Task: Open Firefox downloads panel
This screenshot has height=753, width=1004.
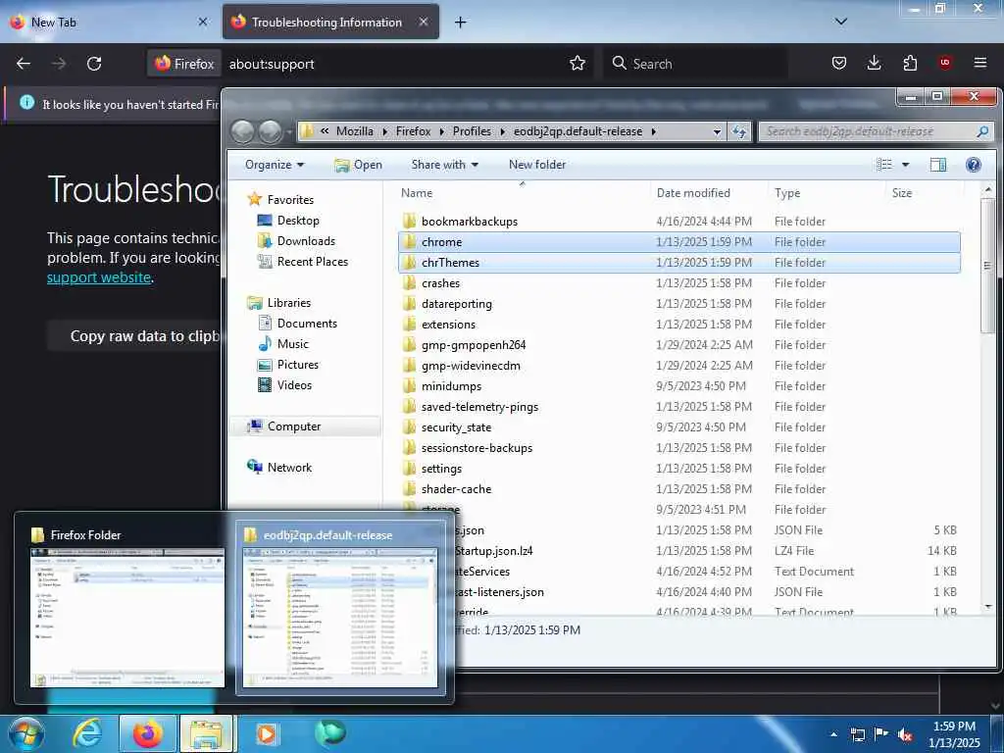Action: pyautogui.click(x=874, y=63)
